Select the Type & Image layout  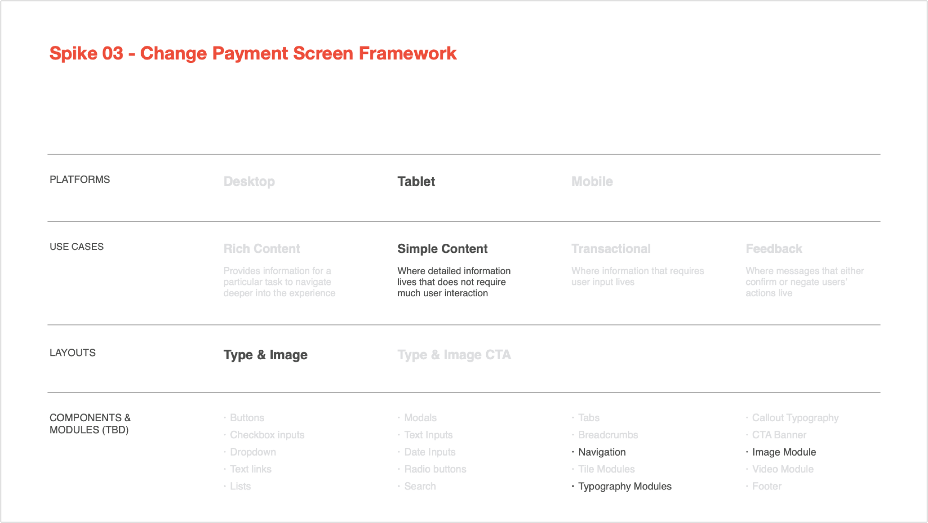coord(265,355)
